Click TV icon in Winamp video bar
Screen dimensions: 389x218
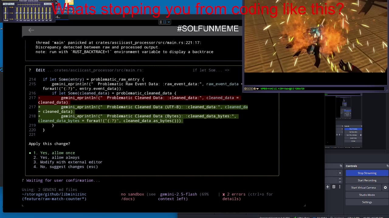(x=255, y=89)
